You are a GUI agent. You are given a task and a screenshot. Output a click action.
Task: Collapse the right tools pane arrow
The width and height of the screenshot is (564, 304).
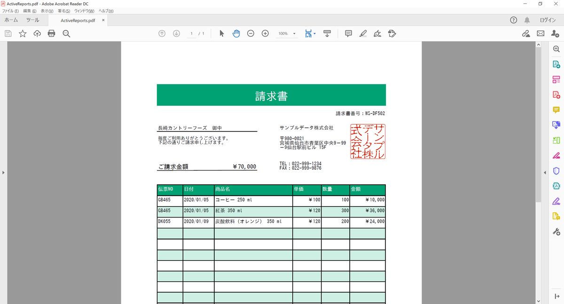click(545, 172)
